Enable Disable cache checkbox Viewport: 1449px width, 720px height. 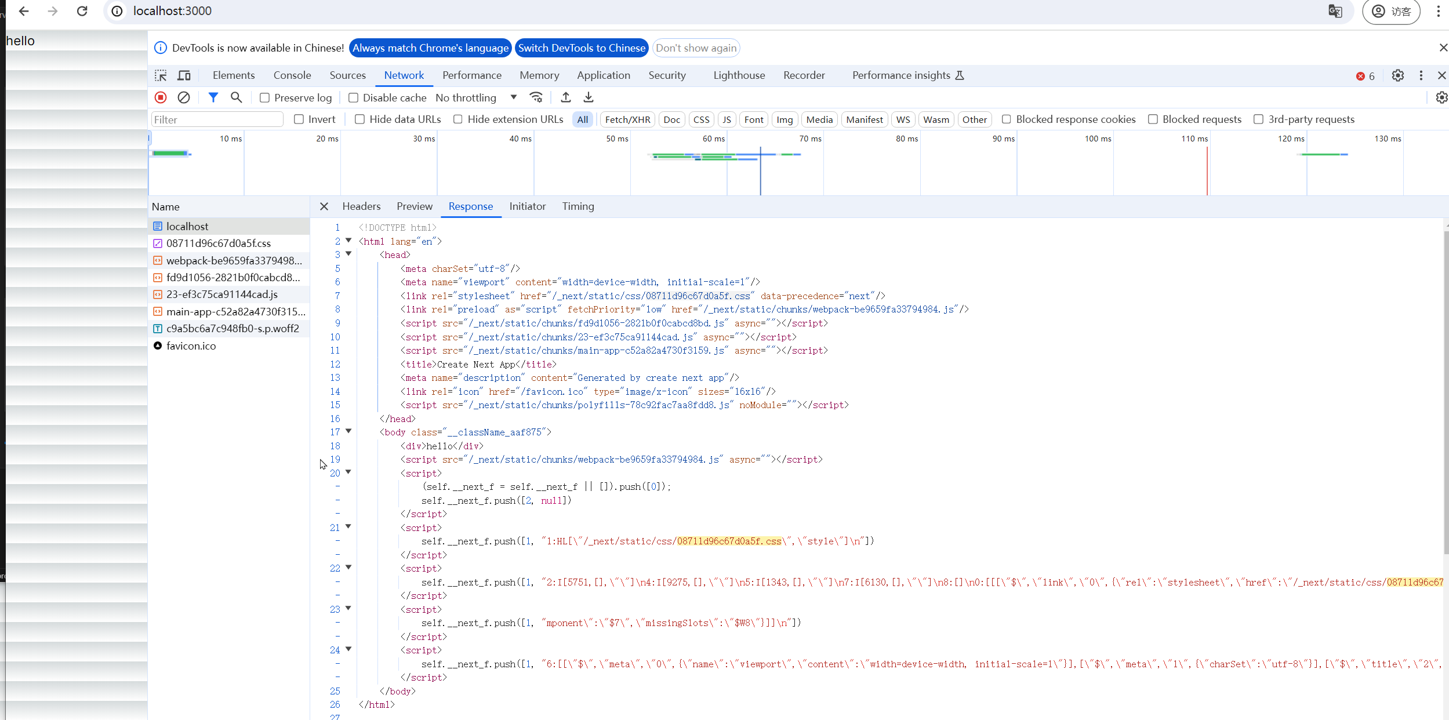[x=353, y=98]
